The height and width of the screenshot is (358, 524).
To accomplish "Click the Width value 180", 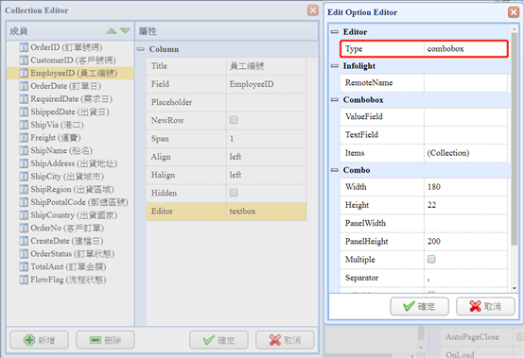I will 466,187.
